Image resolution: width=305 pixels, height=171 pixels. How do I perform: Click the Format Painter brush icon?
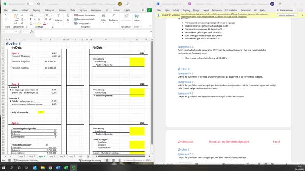(x=22, y=23)
